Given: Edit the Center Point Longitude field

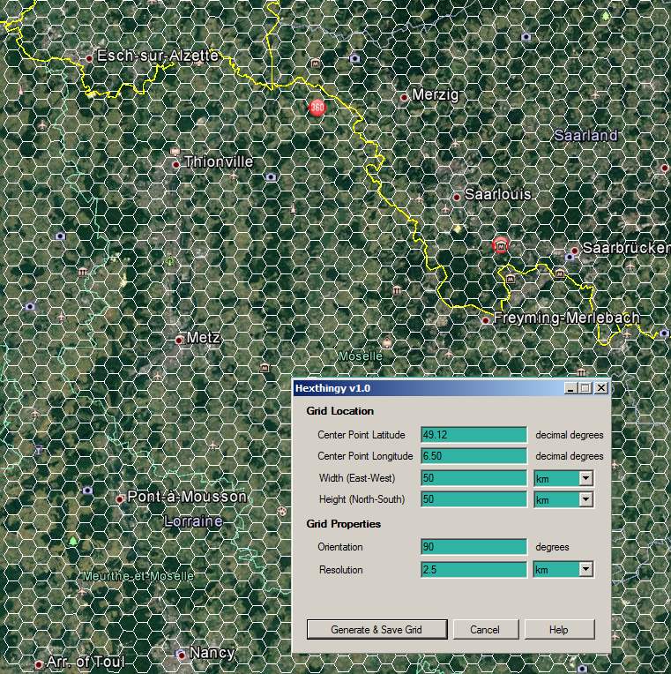Looking at the screenshot, I should [x=473, y=455].
